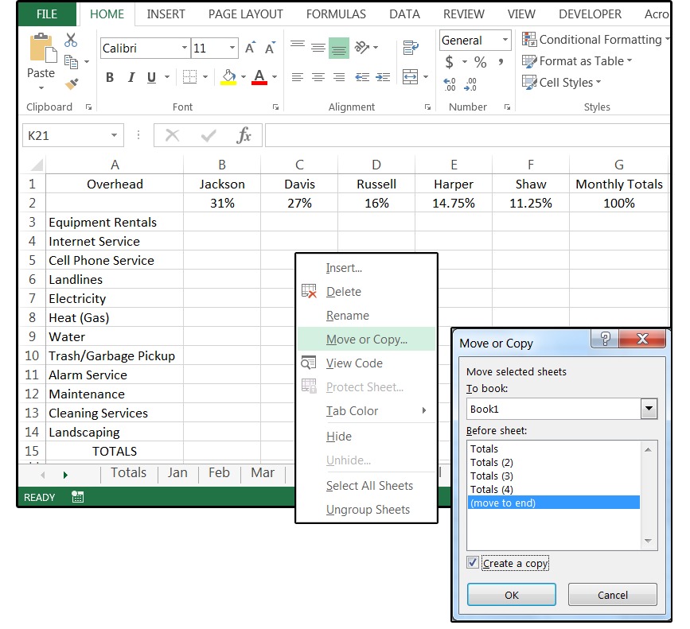Click the Orientation text angle icon

pyautogui.click(x=362, y=47)
